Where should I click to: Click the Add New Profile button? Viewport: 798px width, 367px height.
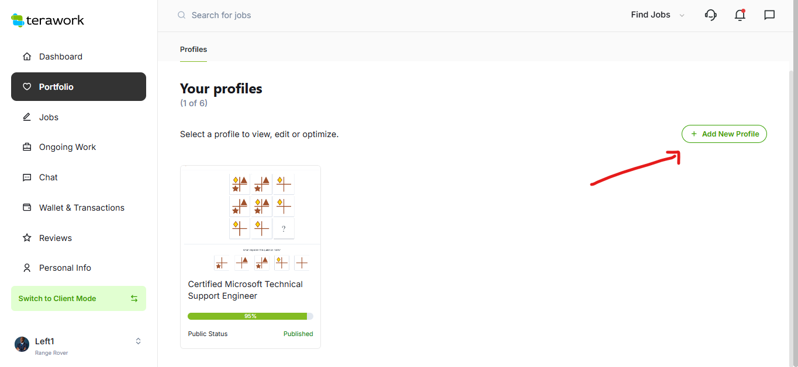[x=724, y=134]
